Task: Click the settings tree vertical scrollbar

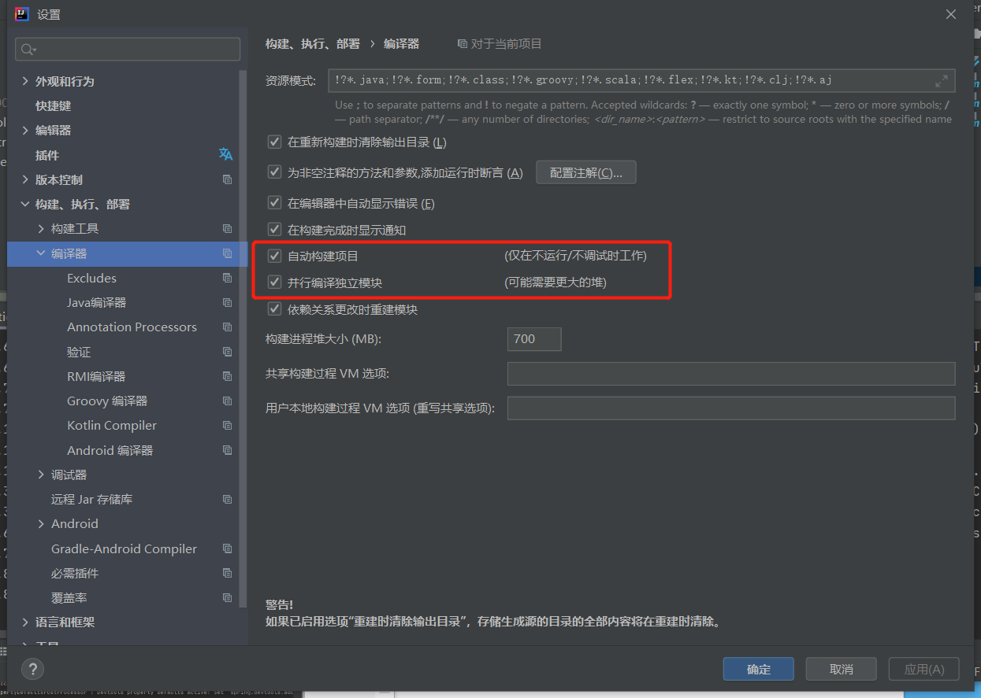Action: click(243, 338)
